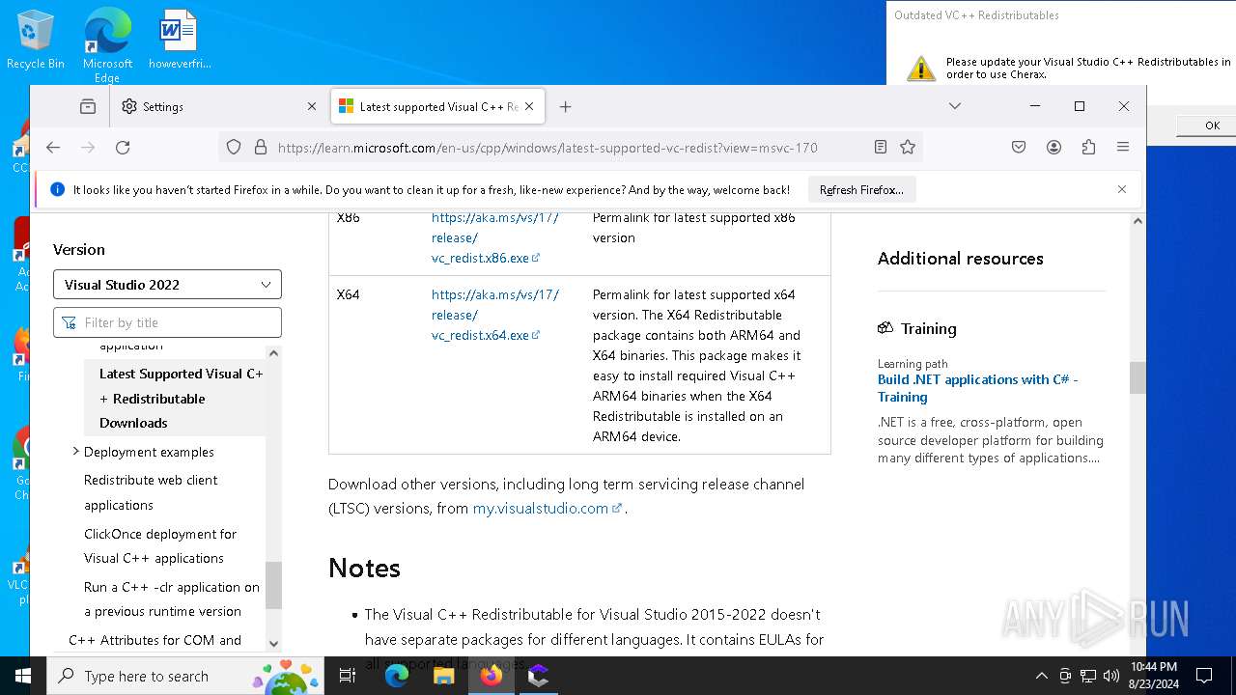Launch Edge from taskbar
This screenshot has width=1236, height=695.
397,676
